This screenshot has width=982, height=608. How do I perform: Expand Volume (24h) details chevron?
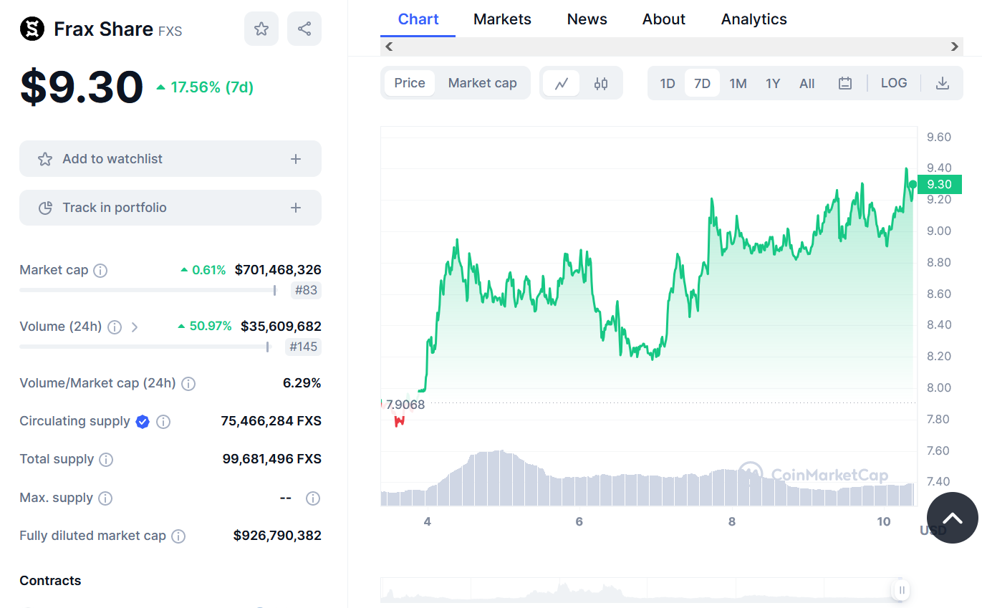[135, 327]
